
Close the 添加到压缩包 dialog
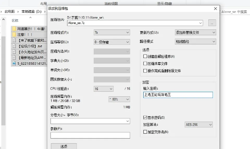point(215,9)
